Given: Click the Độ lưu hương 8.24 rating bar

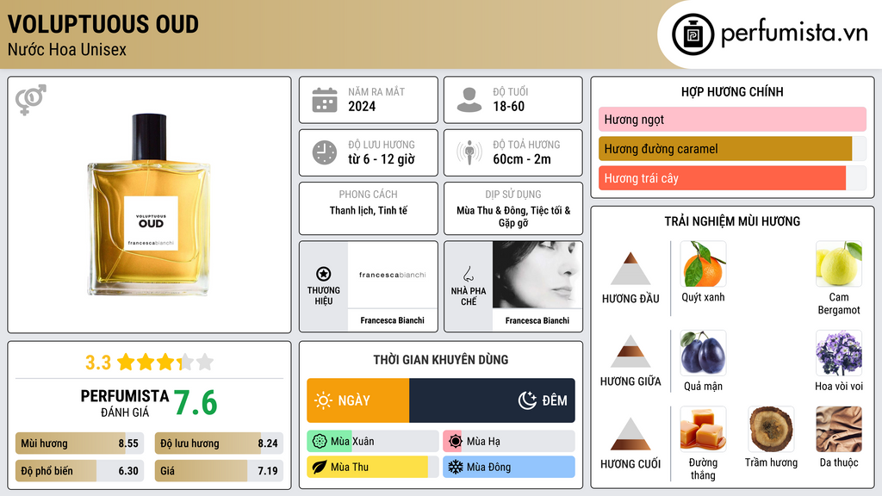Looking at the screenshot, I should (x=219, y=443).
